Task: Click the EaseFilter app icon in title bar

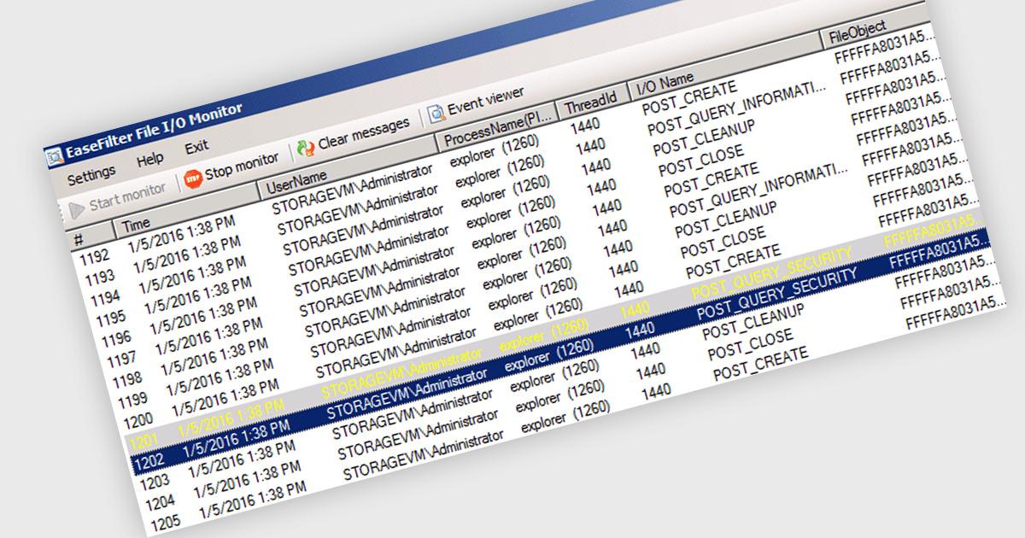Action: [56, 155]
